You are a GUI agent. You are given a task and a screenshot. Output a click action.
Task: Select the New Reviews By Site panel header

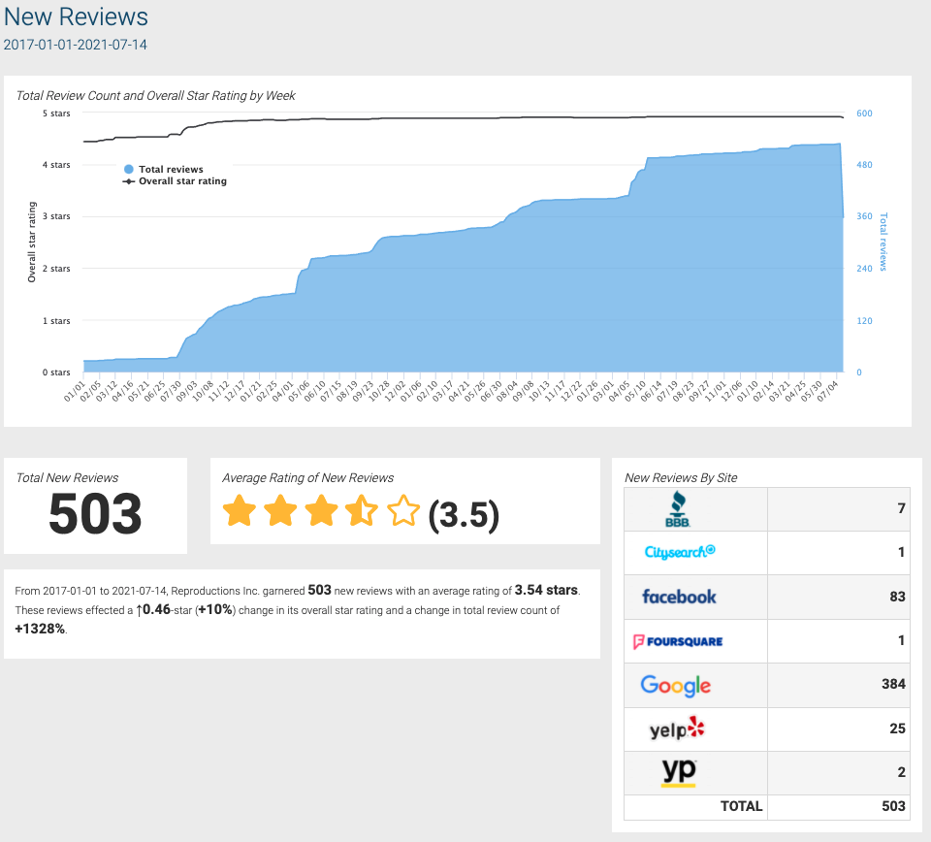[681, 477]
